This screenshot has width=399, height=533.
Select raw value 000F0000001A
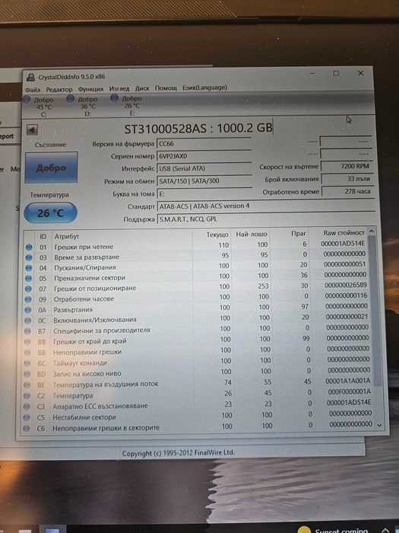click(x=349, y=391)
